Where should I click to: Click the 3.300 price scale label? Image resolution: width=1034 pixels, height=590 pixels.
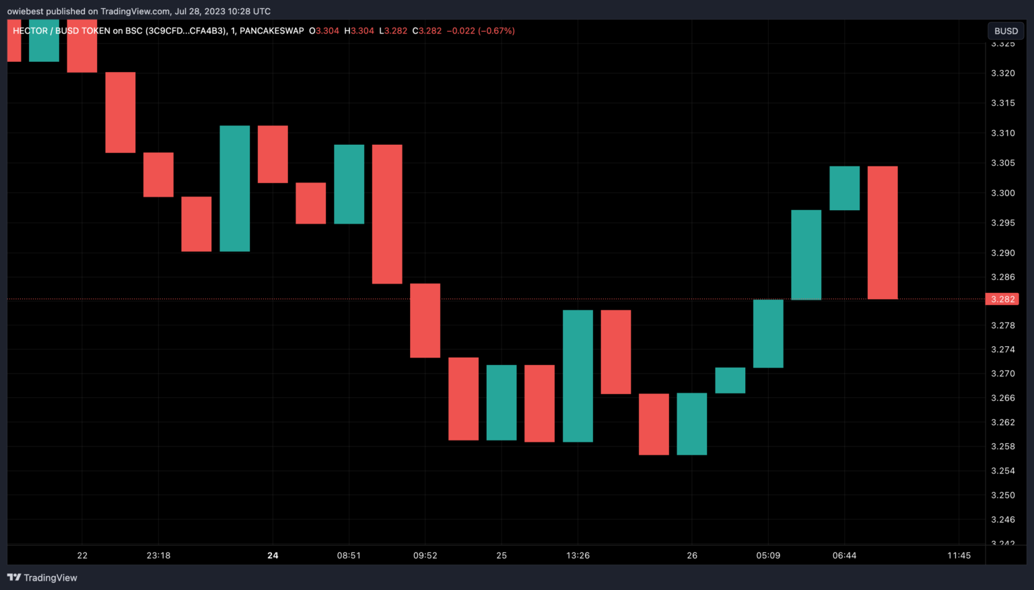pyautogui.click(x=1002, y=193)
